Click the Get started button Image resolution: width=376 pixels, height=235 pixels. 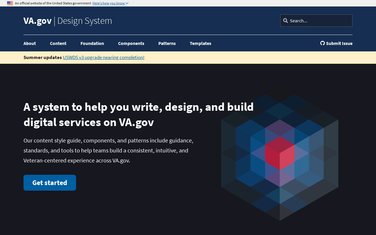pos(50,183)
